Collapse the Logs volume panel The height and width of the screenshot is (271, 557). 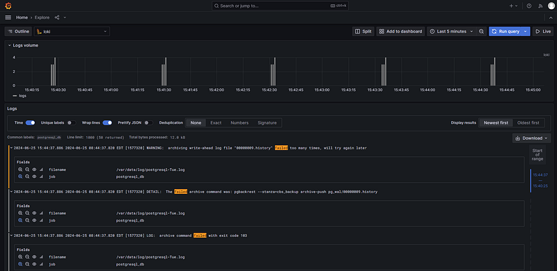(10, 45)
